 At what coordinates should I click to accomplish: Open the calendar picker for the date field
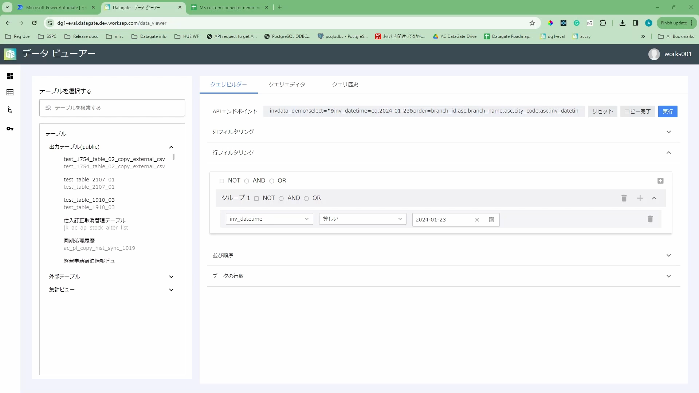(x=491, y=220)
